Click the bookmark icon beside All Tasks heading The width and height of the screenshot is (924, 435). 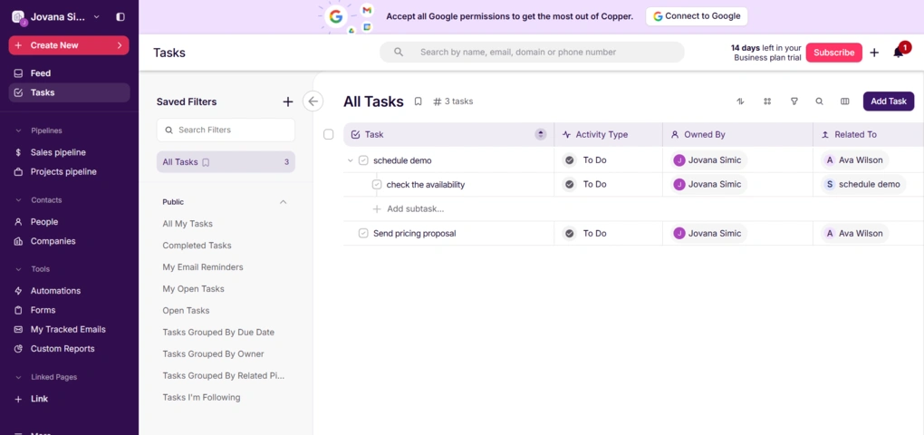click(418, 101)
